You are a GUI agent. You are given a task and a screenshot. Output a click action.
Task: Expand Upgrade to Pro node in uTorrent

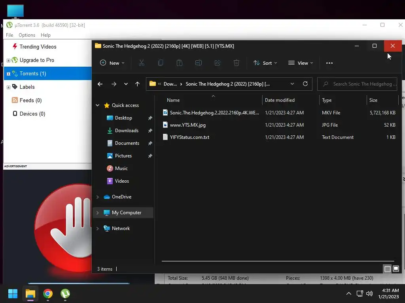8,60
